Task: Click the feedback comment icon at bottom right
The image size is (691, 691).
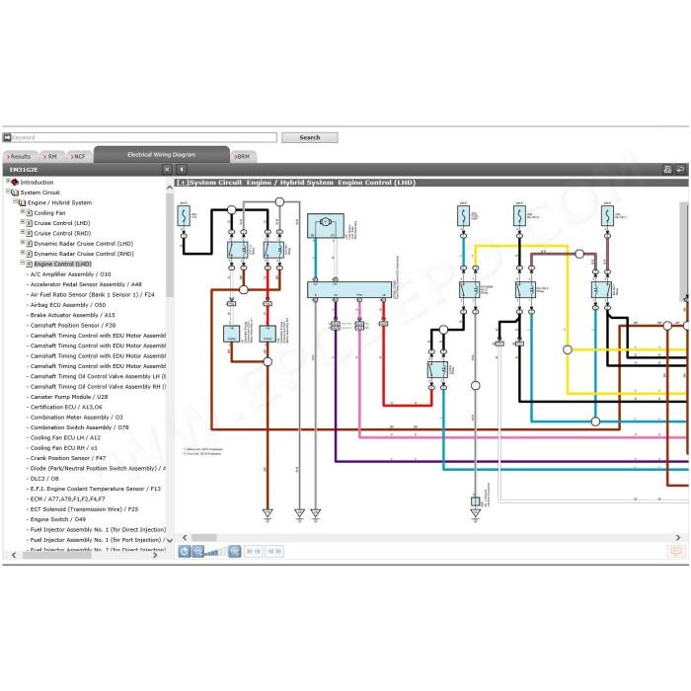Action: pos(675,551)
